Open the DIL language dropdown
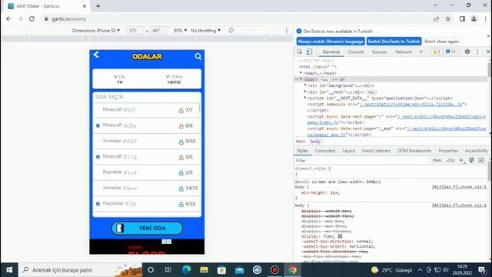The width and height of the screenshot is (492, 277). coord(120,79)
